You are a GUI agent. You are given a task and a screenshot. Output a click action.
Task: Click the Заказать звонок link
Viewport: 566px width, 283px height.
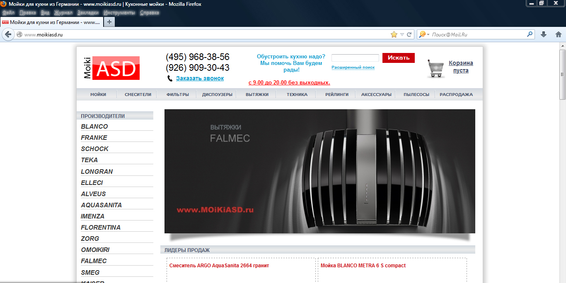200,78
